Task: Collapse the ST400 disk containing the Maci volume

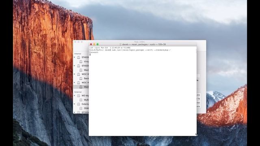Action: tap(74, 66)
